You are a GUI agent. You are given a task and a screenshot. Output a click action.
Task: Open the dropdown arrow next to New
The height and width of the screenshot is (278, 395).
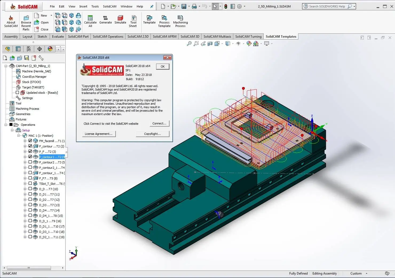51,15
